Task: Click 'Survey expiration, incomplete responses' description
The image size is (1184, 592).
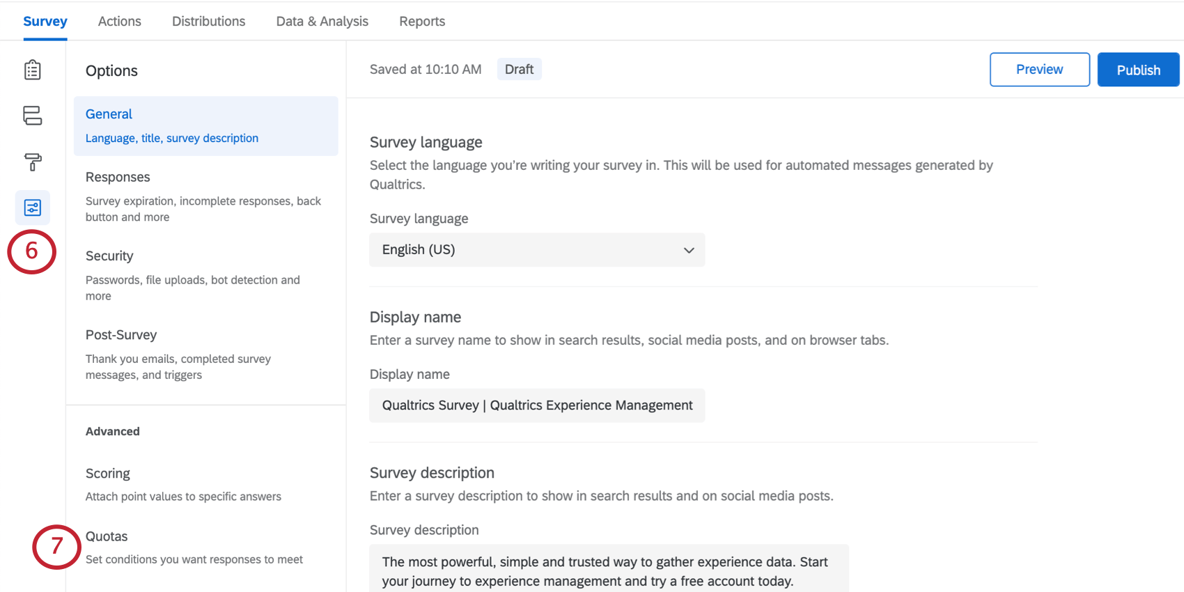Action: click(x=203, y=209)
